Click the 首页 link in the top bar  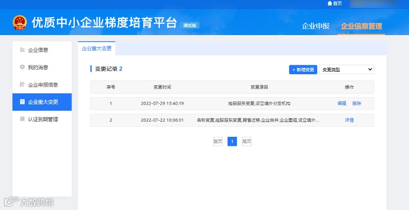(x=337, y=3)
